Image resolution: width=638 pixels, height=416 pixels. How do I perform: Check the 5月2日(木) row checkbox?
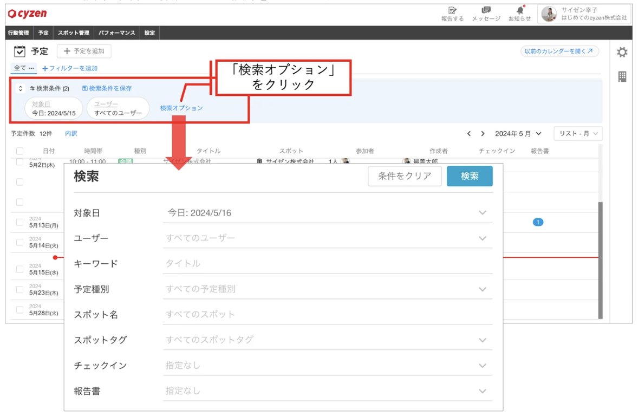click(19, 161)
